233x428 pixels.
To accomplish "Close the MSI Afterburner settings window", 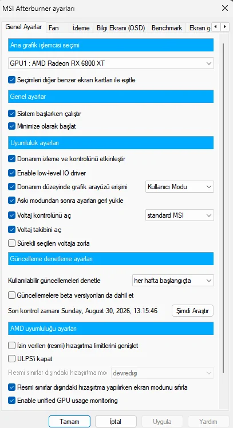I will (x=225, y=8).
